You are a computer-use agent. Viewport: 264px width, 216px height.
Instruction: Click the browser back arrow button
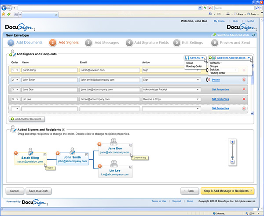tap(4, 8)
